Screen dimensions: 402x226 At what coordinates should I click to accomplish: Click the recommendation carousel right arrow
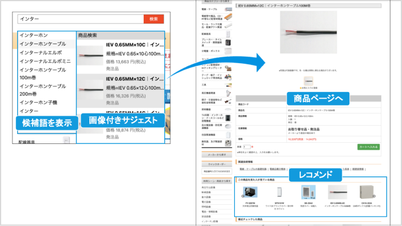tap(374, 196)
